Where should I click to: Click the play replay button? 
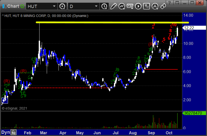coord(138,6)
